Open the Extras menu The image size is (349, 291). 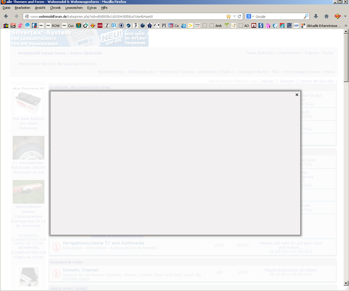[x=92, y=8]
